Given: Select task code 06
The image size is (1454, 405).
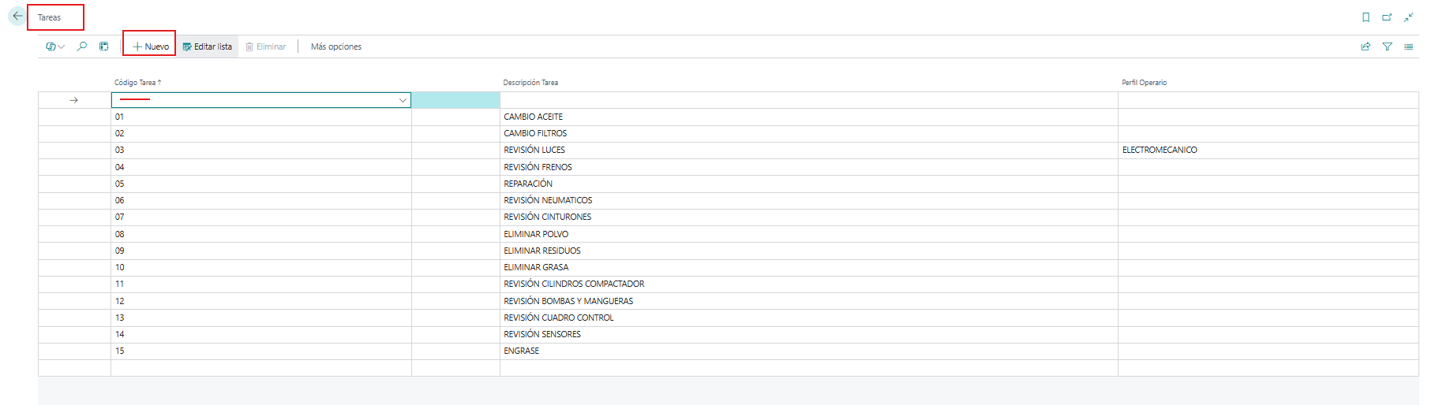Looking at the screenshot, I should [x=261, y=200].
